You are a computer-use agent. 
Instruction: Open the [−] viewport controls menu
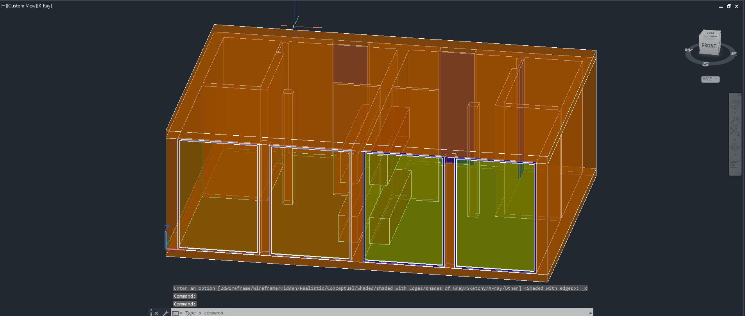tap(4, 6)
